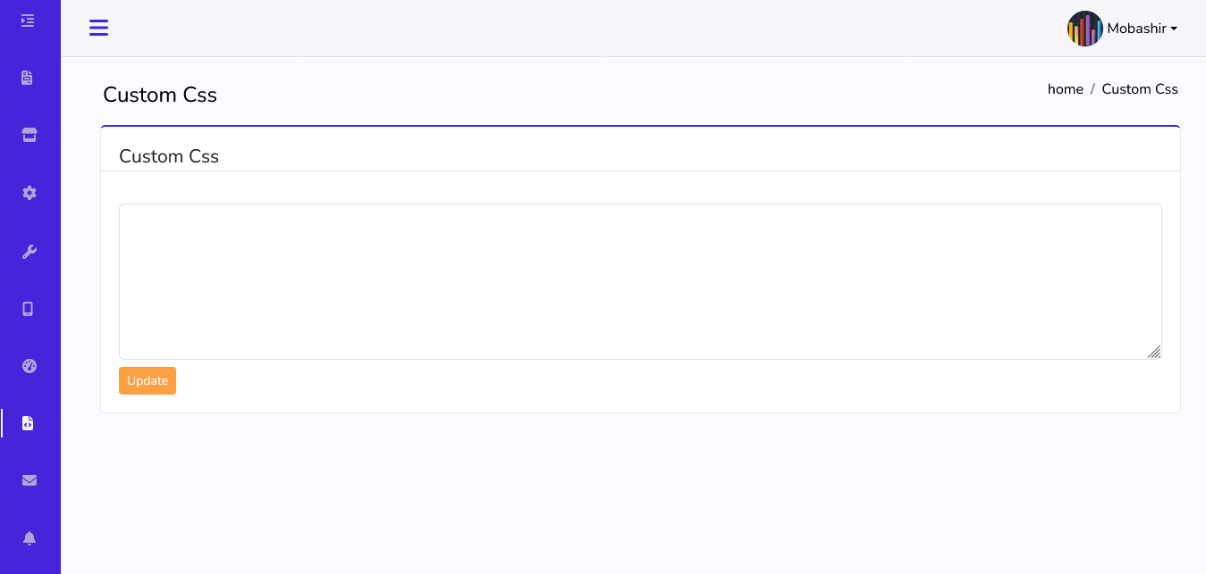
Task: Click the textarea resize handle
Action: pyautogui.click(x=1154, y=352)
